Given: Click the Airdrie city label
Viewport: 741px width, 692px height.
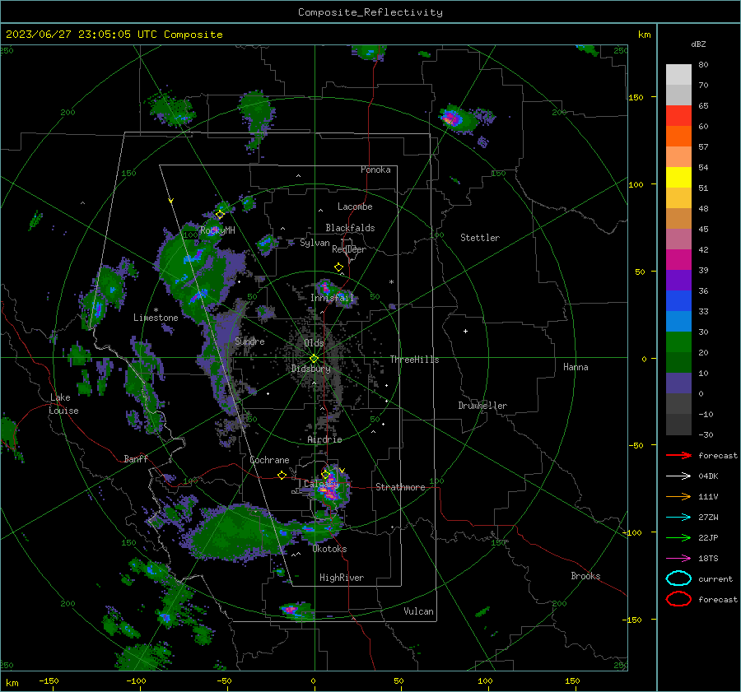Looking at the screenshot, I should (324, 439).
